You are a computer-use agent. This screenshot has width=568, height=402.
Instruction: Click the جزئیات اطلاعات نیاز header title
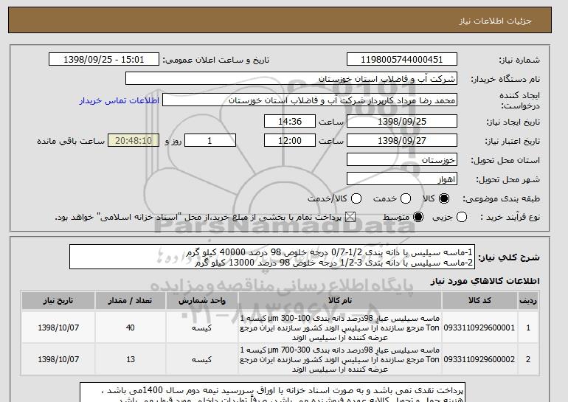(x=495, y=21)
